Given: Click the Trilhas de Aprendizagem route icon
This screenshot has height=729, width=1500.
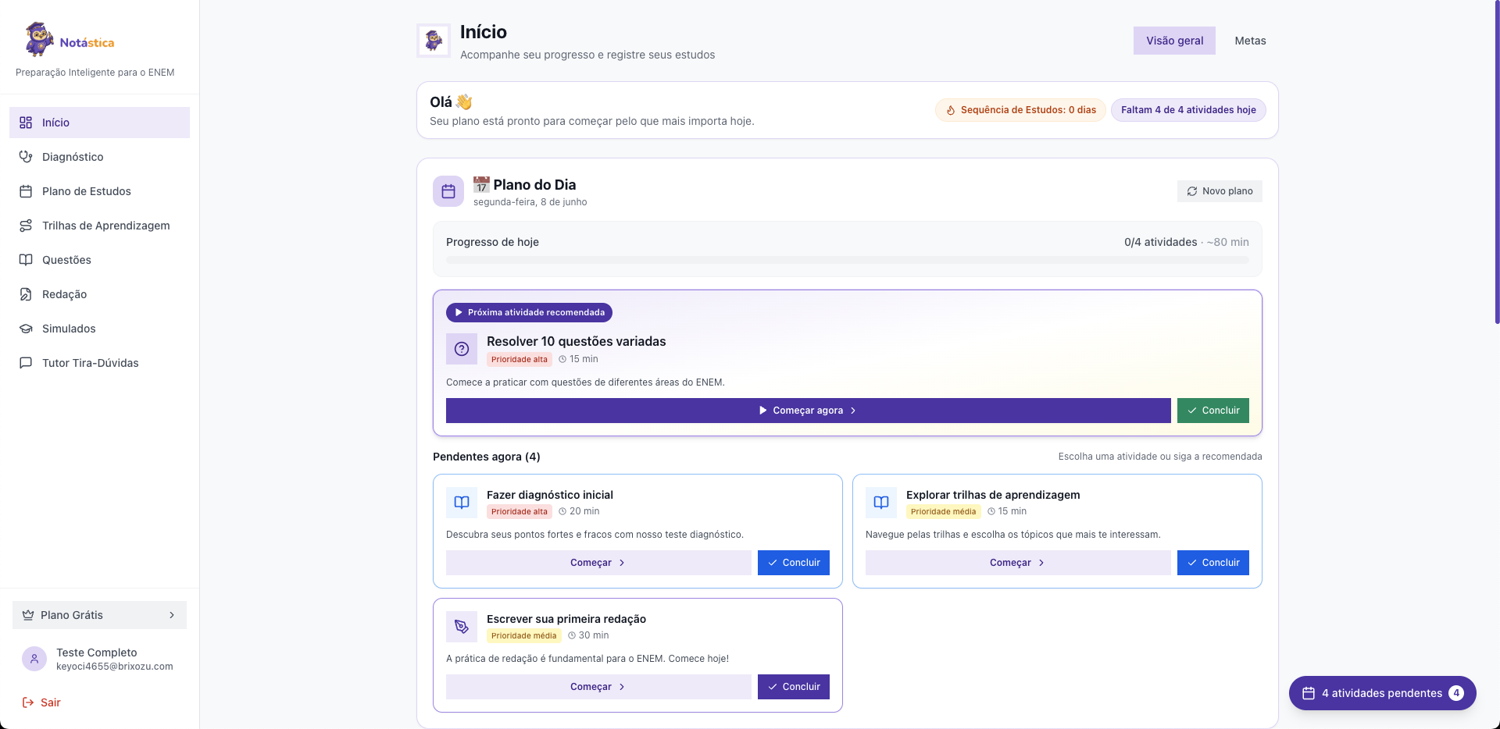Looking at the screenshot, I should point(26,226).
